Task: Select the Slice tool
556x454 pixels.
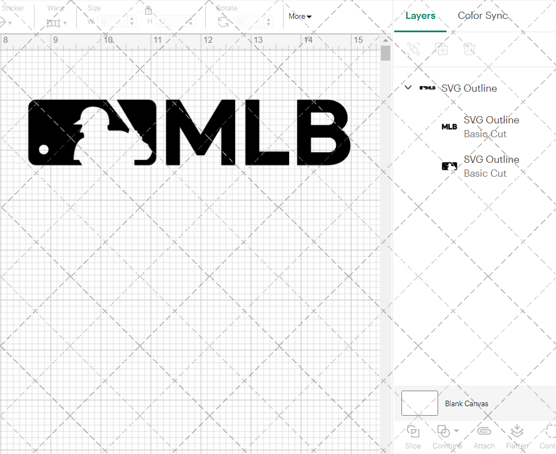Action: [x=413, y=437]
